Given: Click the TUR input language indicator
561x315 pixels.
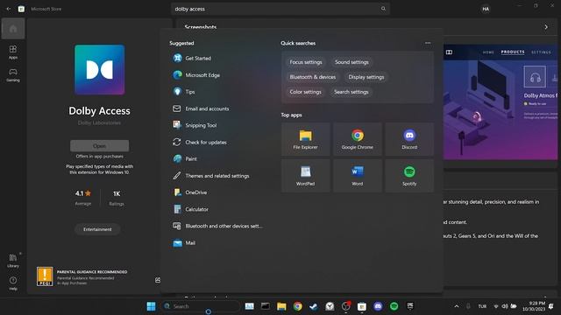Looking at the screenshot, I should [x=482, y=306].
